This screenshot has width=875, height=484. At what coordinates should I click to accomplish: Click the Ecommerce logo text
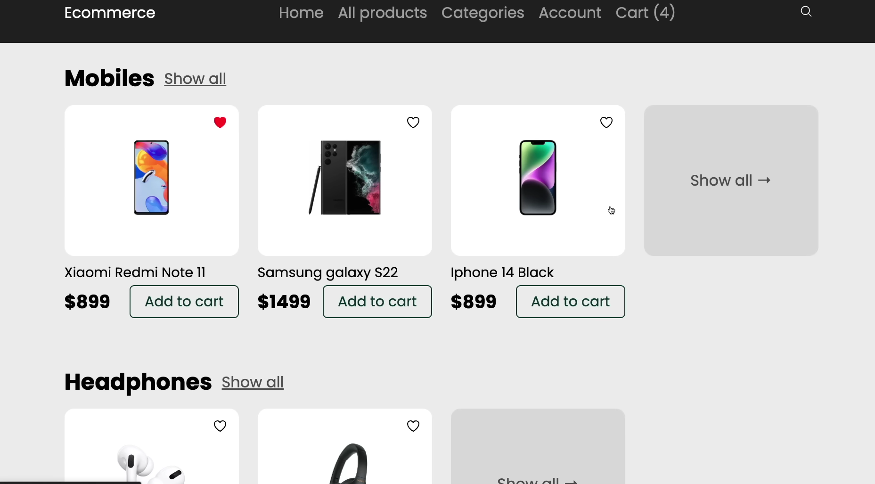coord(110,13)
